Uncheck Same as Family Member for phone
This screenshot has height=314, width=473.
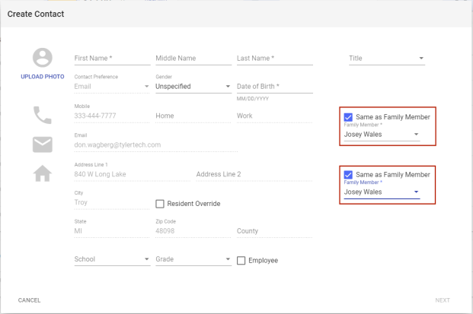pyautogui.click(x=348, y=117)
